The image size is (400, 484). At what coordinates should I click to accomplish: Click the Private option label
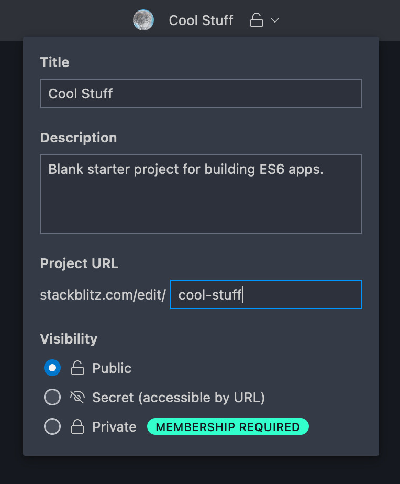click(x=114, y=427)
